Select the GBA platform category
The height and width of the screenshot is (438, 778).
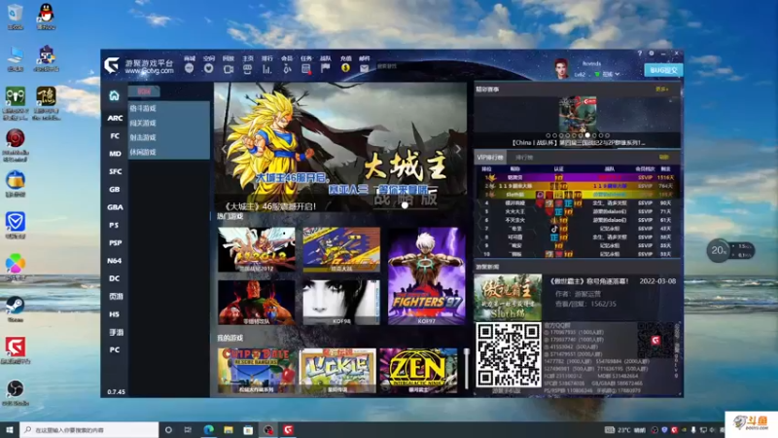tap(115, 207)
